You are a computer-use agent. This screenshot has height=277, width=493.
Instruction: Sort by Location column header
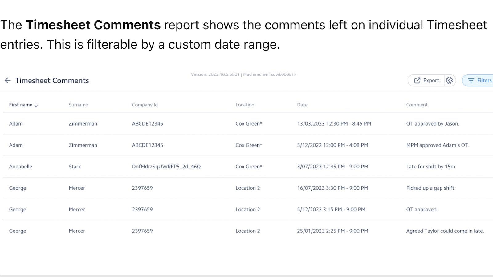click(245, 105)
